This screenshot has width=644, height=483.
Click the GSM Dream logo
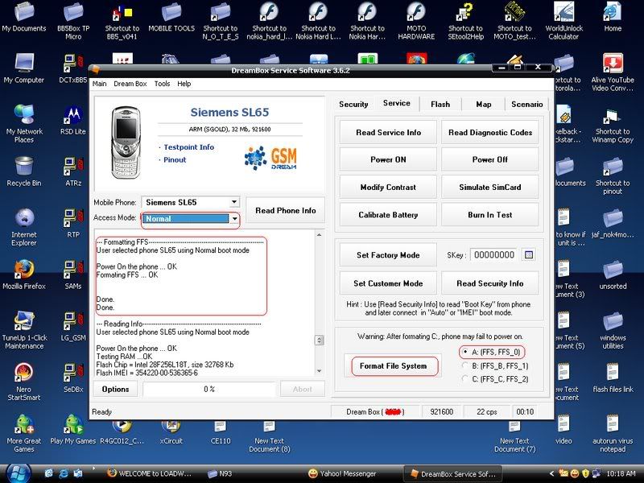coord(270,158)
